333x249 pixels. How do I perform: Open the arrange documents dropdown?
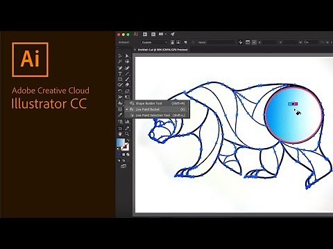click(162, 34)
